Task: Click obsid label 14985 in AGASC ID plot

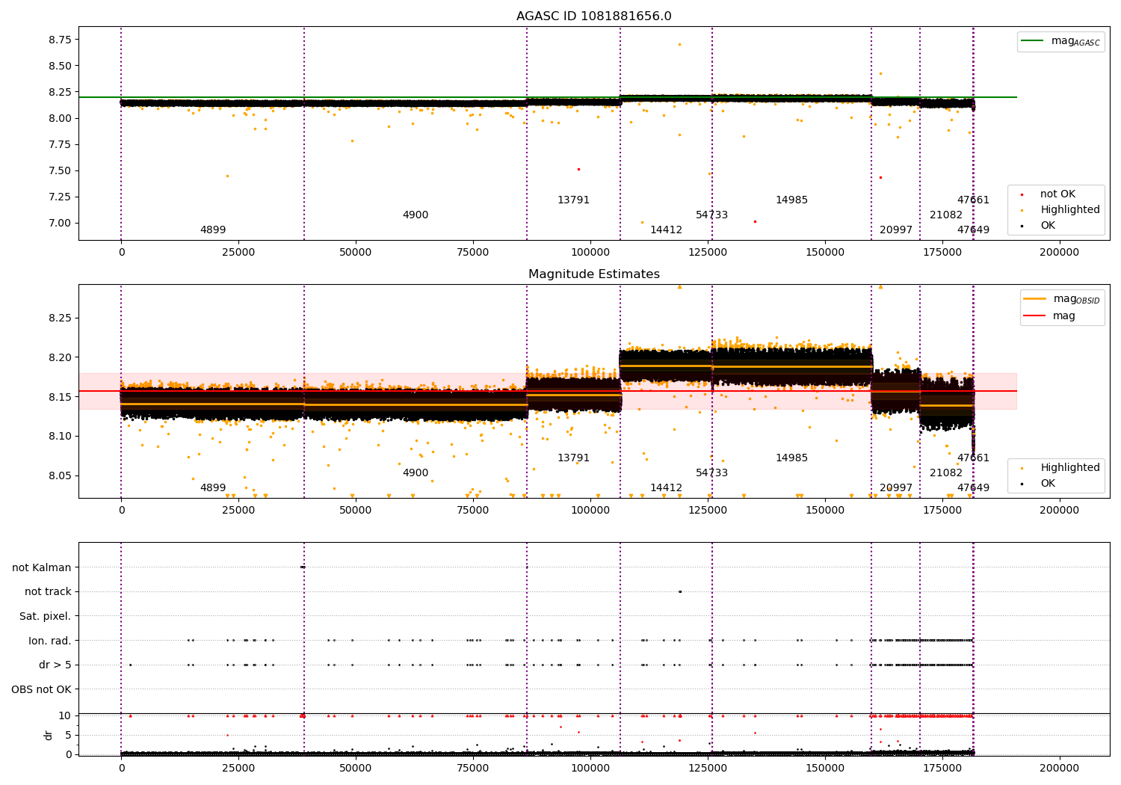Action: coord(791,200)
